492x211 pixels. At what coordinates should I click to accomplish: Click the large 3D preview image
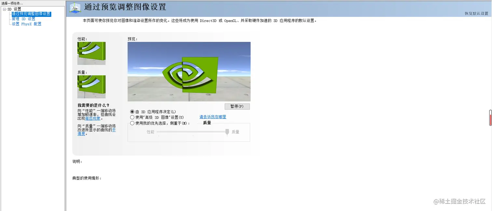coord(189,71)
